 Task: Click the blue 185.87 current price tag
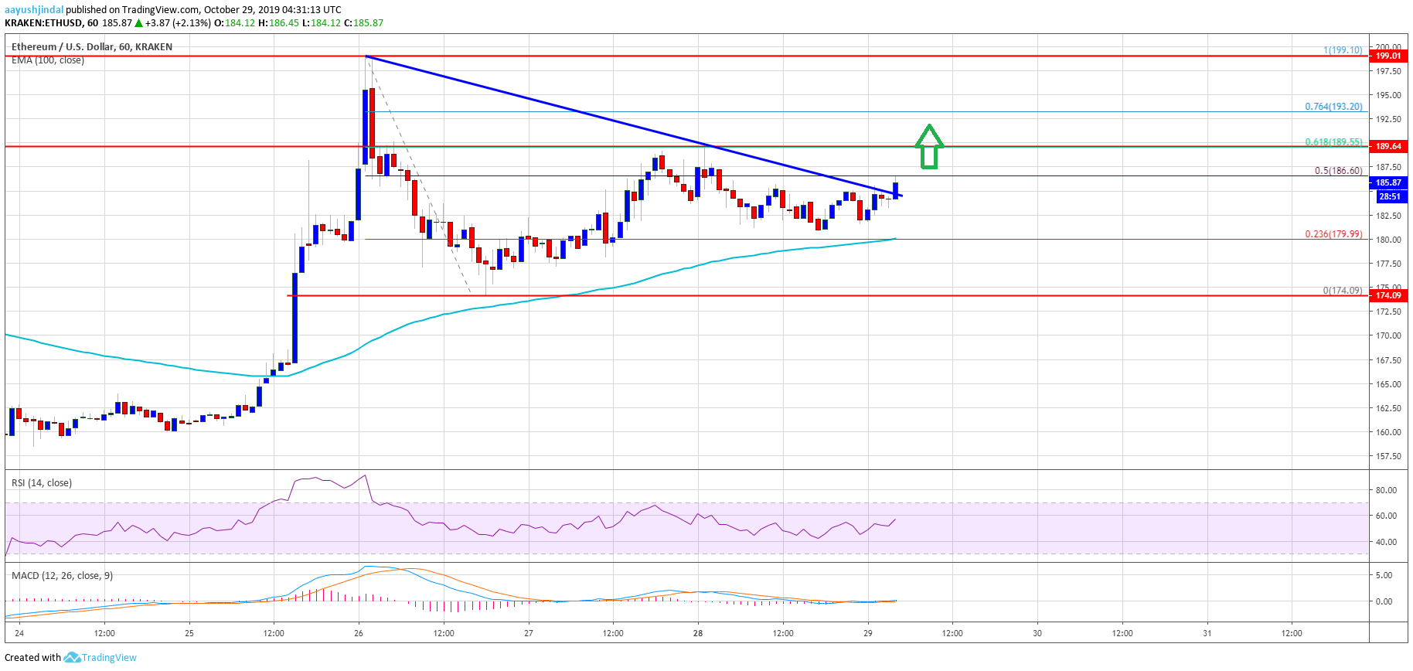click(x=1387, y=183)
